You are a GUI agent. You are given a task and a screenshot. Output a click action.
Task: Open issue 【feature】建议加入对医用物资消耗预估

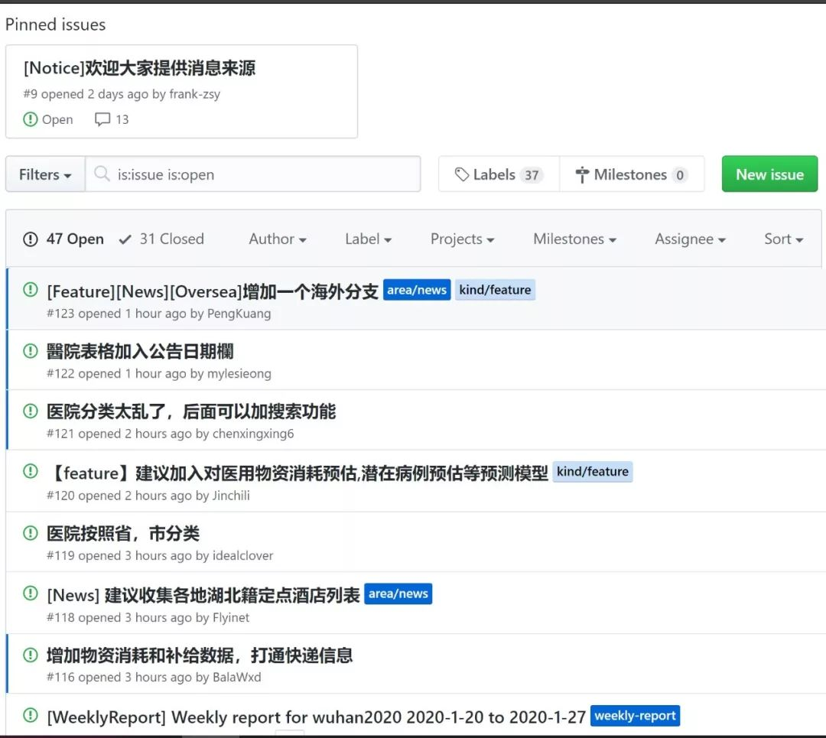coord(298,473)
